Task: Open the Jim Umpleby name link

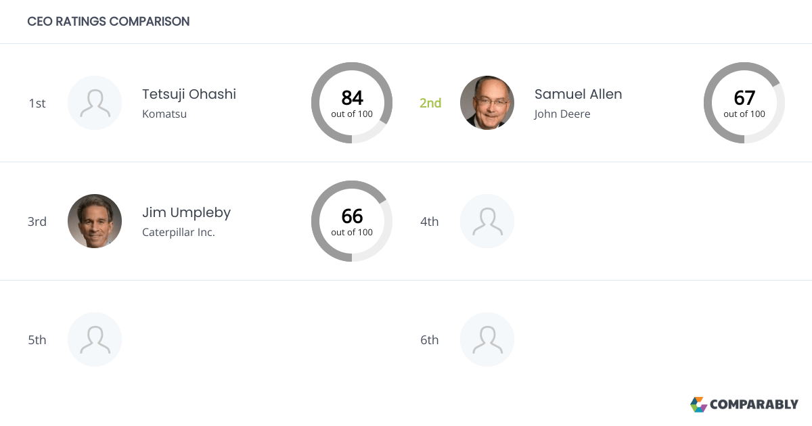Action: pos(186,213)
